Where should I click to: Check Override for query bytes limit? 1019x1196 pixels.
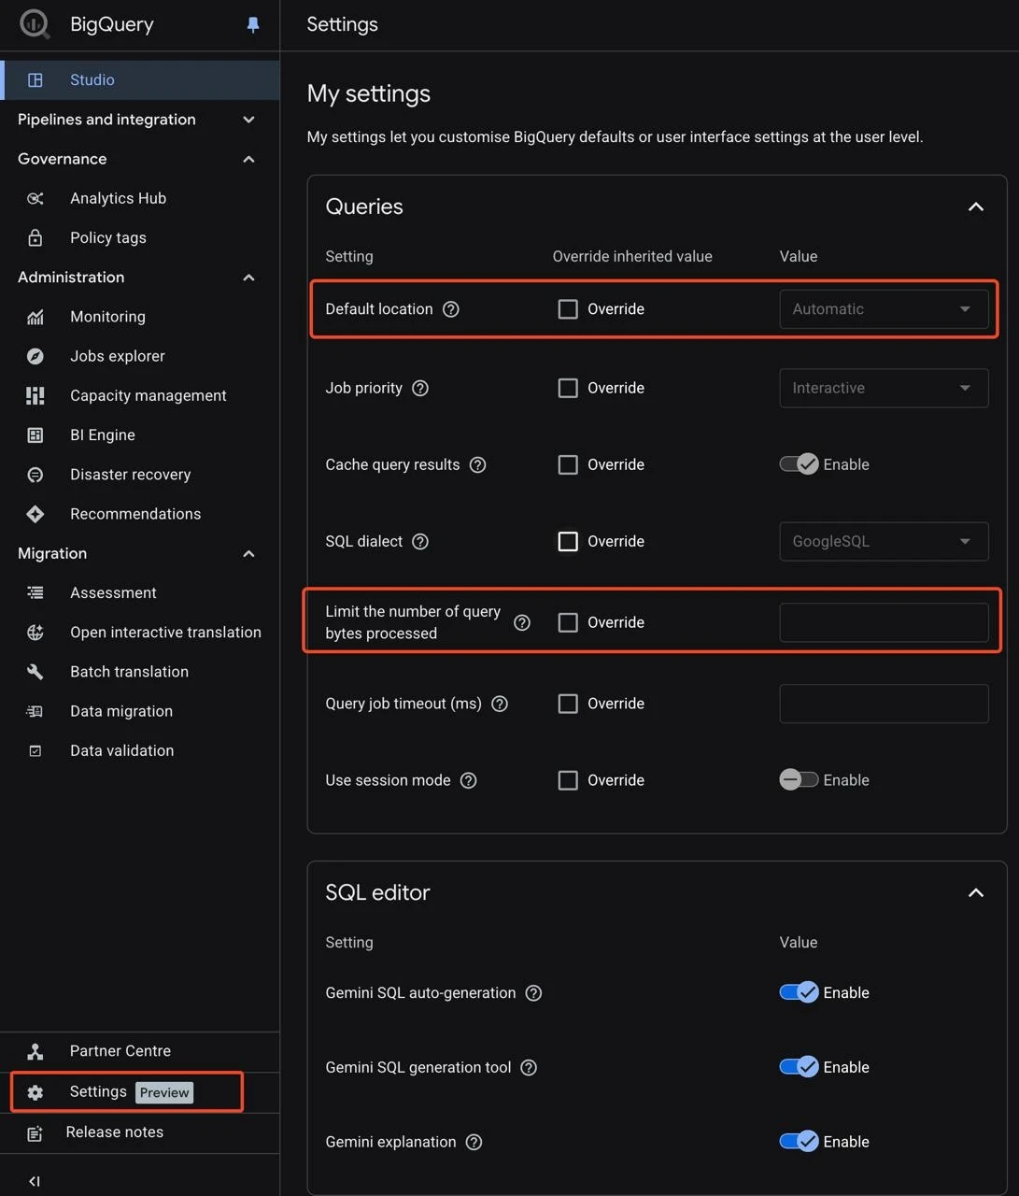coord(568,622)
